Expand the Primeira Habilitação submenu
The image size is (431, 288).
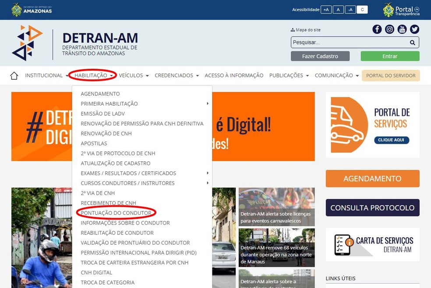tap(110, 104)
